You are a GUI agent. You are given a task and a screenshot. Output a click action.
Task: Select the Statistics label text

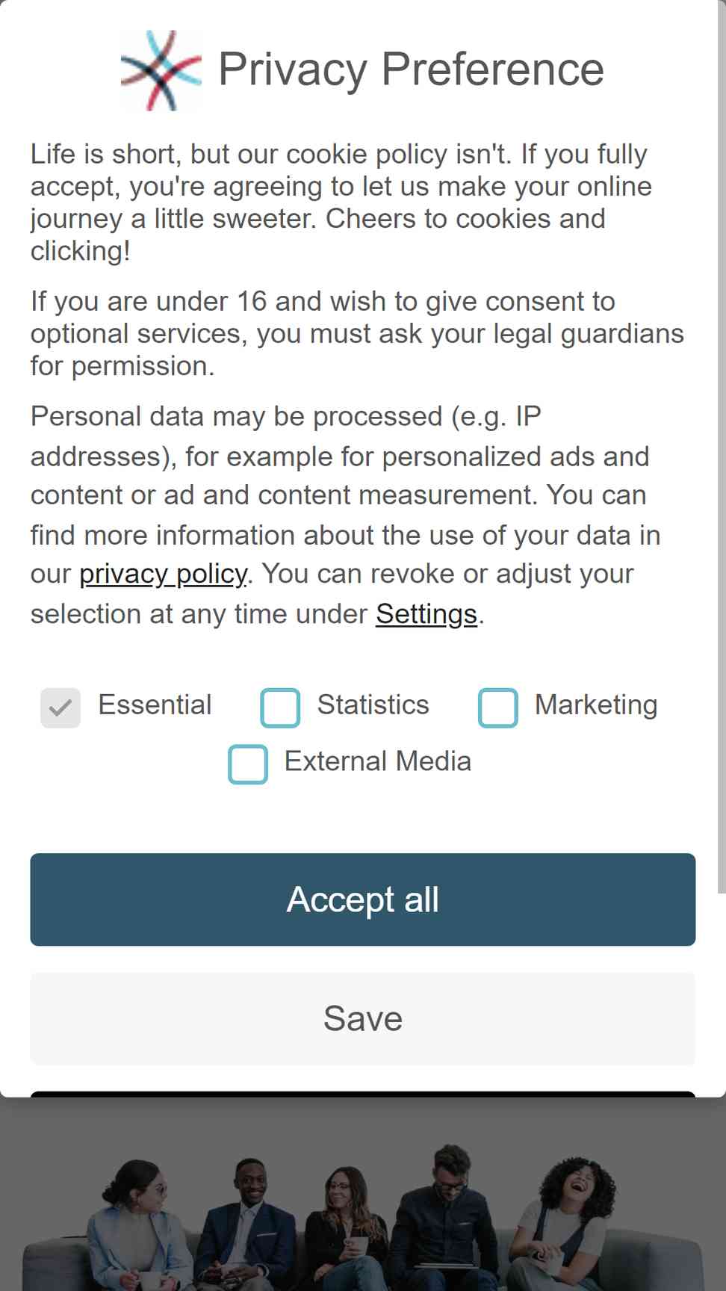[x=373, y=705]
